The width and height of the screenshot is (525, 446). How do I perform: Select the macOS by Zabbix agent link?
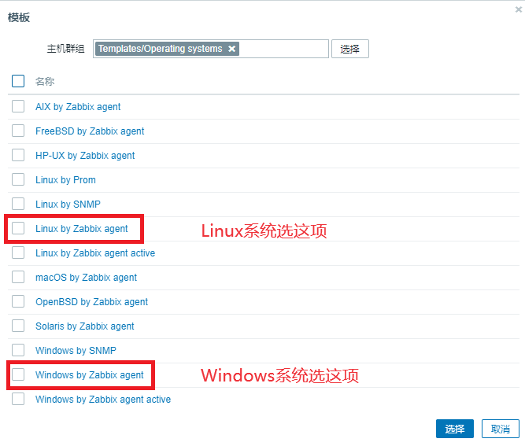tap(87, 278)
